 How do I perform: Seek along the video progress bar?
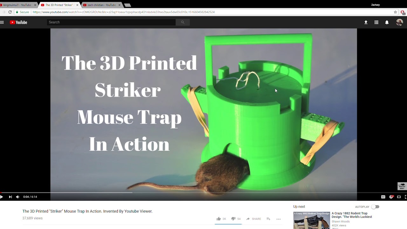pos(203,192)
